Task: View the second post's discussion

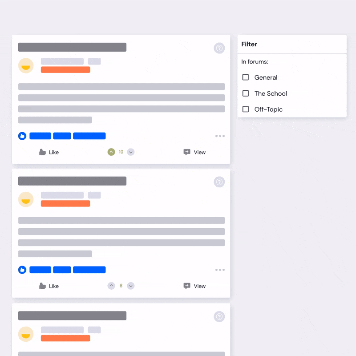Action: point(194,286)
